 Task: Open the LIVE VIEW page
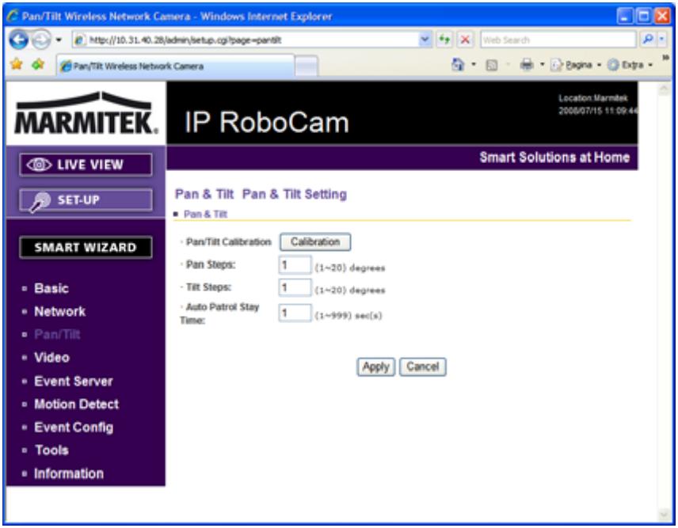(x=86, y=165)
